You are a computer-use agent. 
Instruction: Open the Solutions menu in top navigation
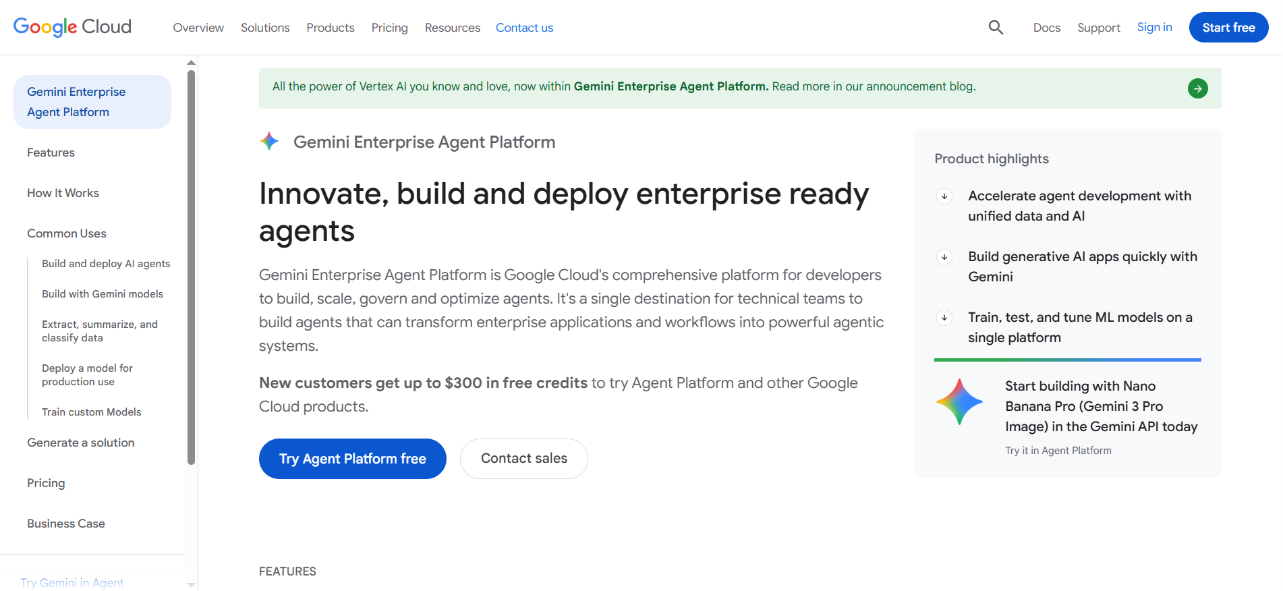[x=265, y=28]
